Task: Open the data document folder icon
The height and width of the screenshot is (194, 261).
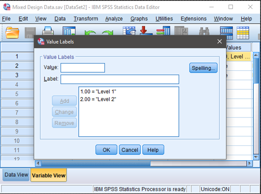Action: point(12,32)
